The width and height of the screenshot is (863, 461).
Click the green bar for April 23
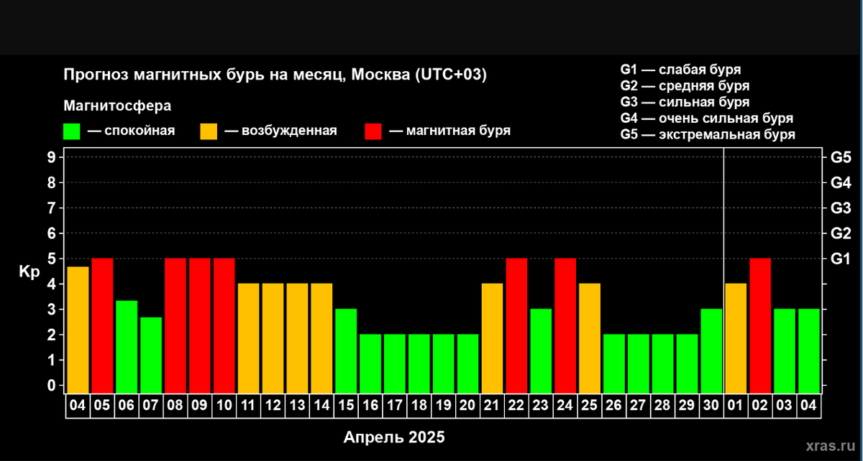pyautogui.click(x=542, y=350)
